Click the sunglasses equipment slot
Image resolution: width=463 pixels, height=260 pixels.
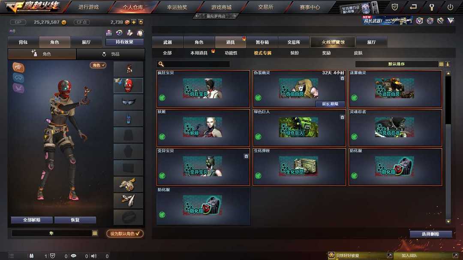point(128,102)
